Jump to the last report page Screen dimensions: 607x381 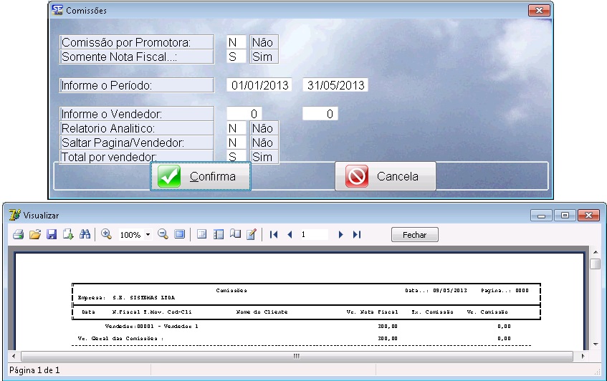(x=356, y=234)
